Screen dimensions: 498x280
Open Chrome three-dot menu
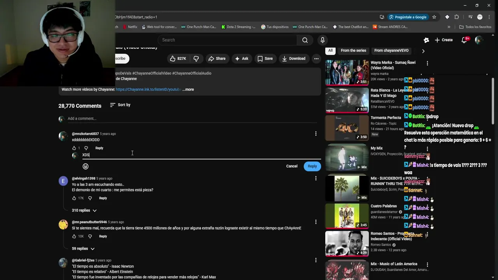point(489,17)
